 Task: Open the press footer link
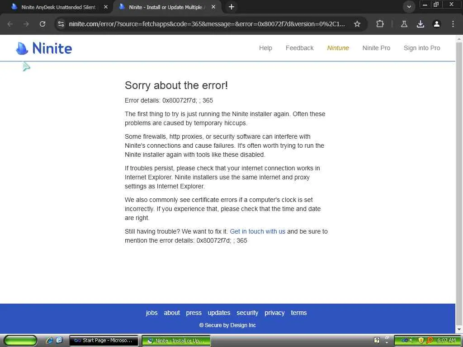coord(194,313)
